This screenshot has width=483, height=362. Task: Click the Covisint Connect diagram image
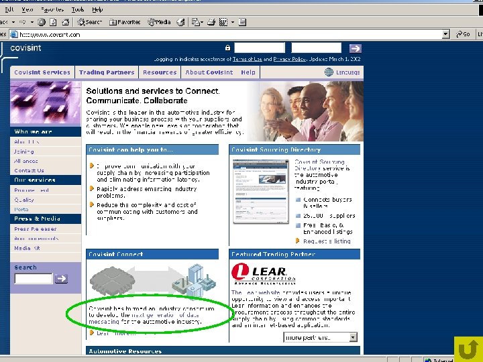pyautogui.click(x=153, y=281)
